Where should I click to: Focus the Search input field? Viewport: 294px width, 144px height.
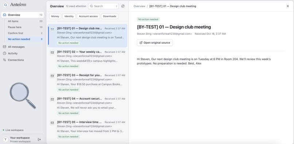click(103, 6)
